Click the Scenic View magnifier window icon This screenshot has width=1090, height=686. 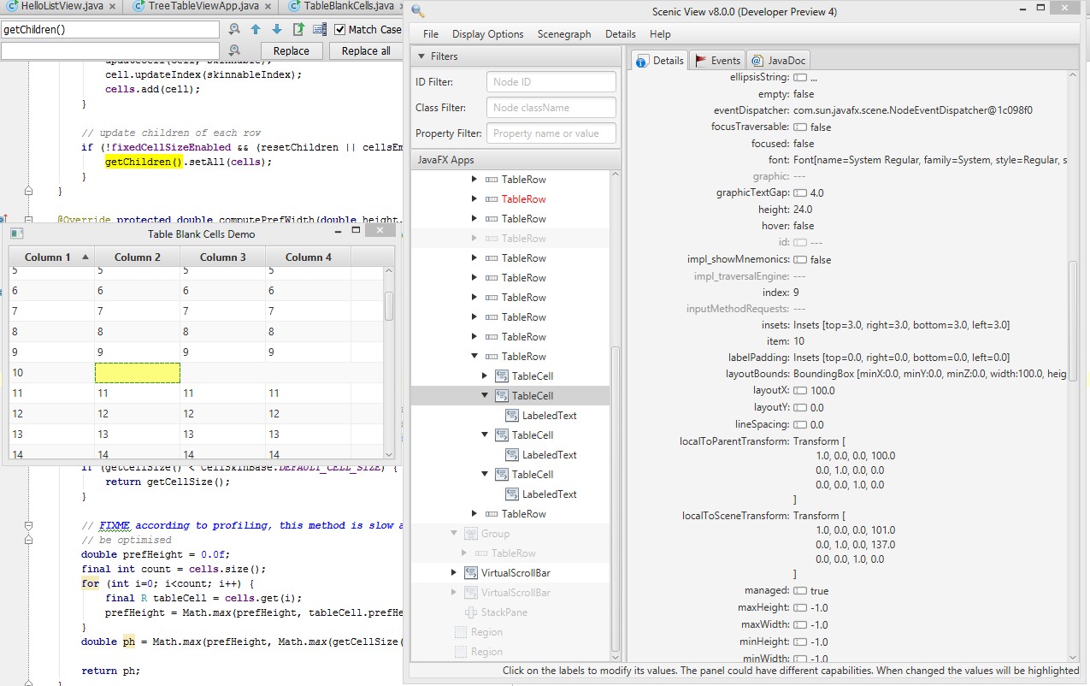click(x=418, y=11)
